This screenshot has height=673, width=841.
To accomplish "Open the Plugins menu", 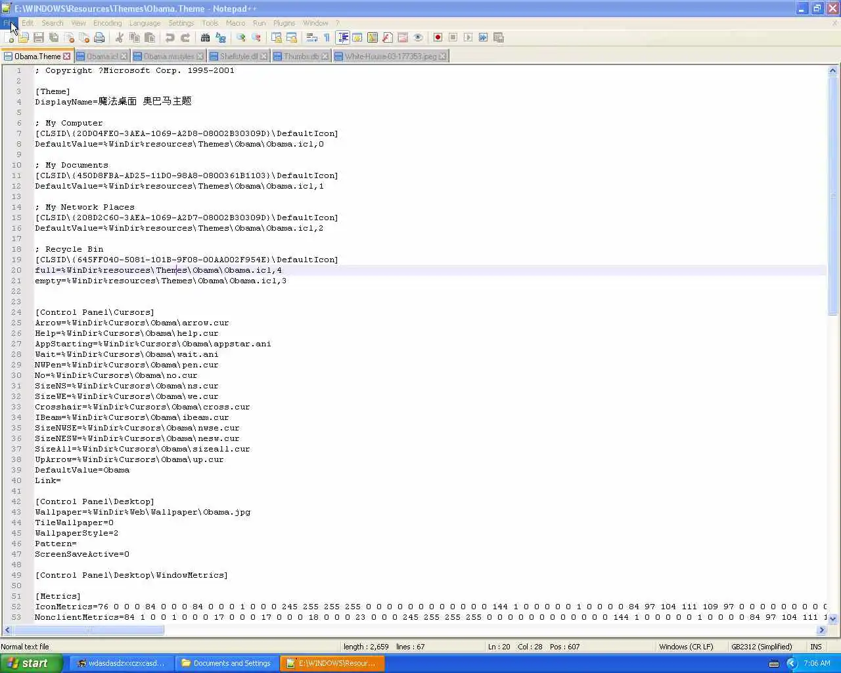I will (x=284, y=23).
